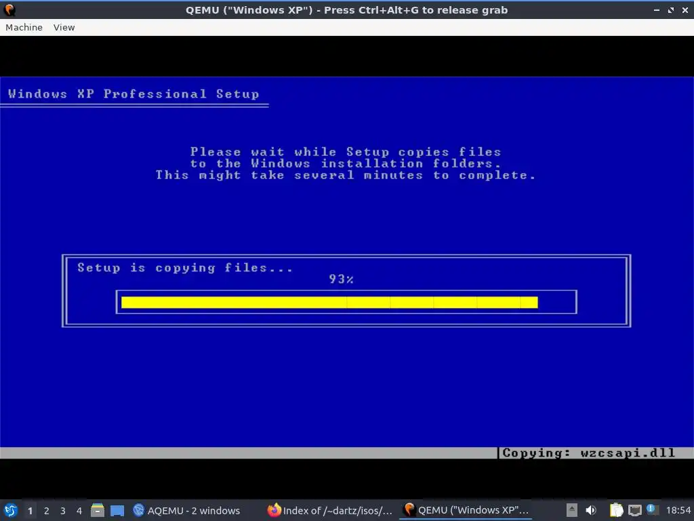
Task: Maximize the QEMU window
Action: tap(671, 9)
